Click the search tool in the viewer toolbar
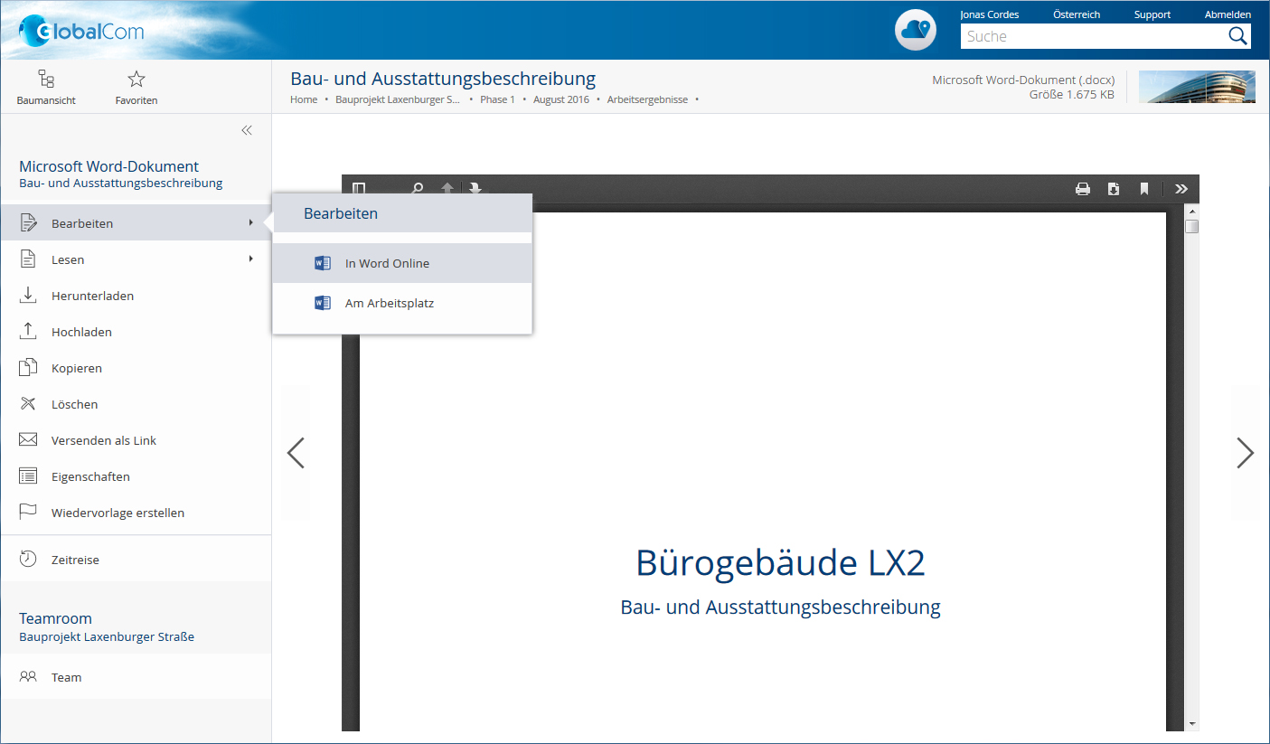Image resolution: width=1270 pixels, height=744 pixels. pyautogui.click(x=418, y=189)
